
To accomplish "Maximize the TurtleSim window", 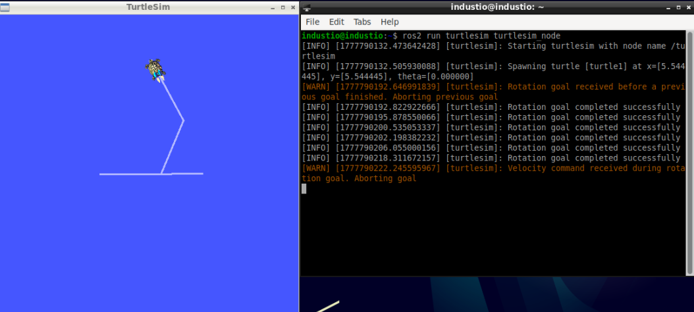I will (283, 7).
